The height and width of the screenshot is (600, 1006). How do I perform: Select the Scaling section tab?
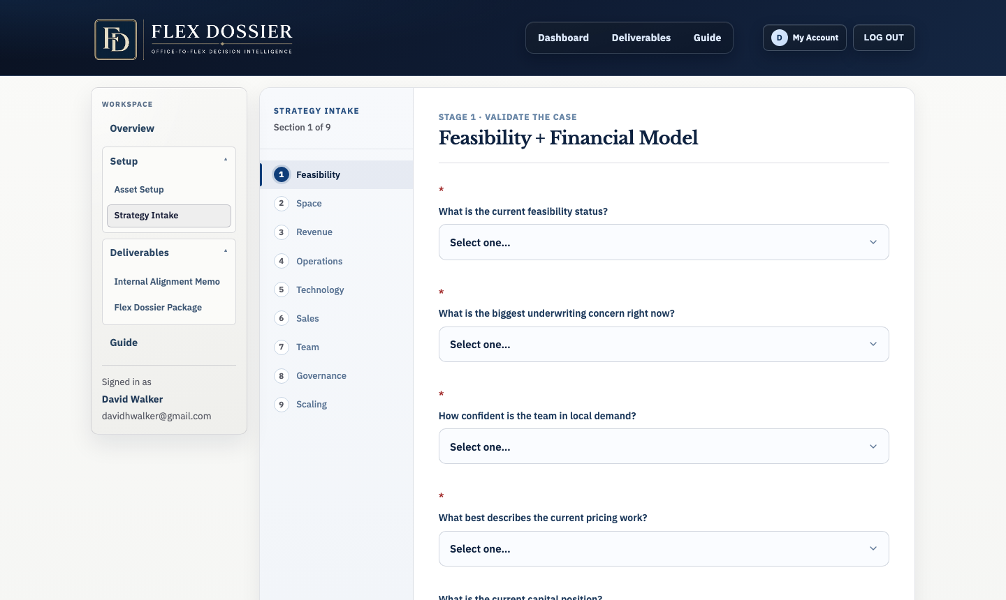[337, 404]
